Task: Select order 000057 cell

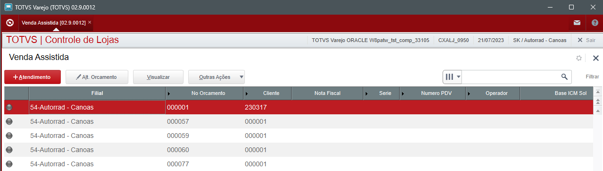Action: coord(204,122)
